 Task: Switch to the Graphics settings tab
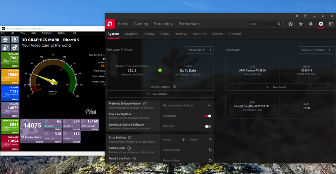(131, 34)
